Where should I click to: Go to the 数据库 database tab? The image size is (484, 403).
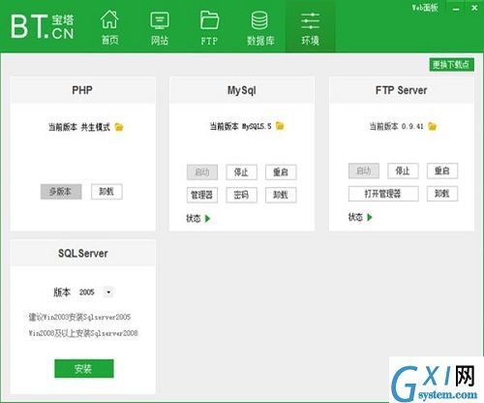tap(260, 27)
